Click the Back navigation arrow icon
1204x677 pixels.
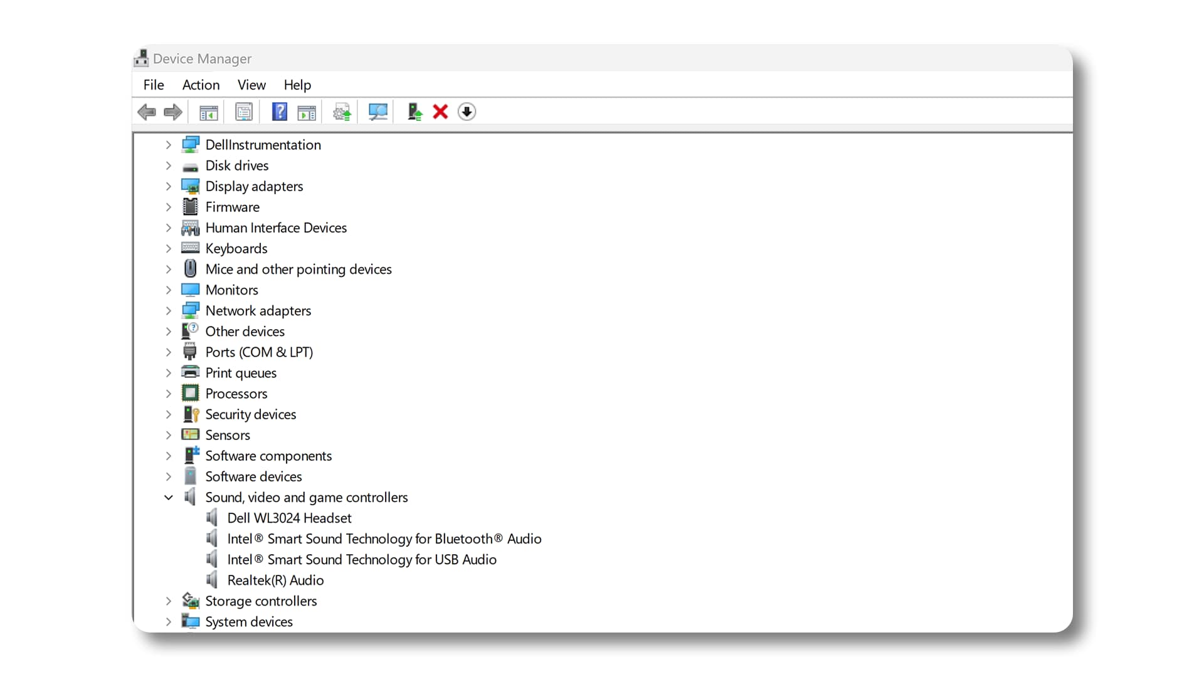tap(147, 112)
